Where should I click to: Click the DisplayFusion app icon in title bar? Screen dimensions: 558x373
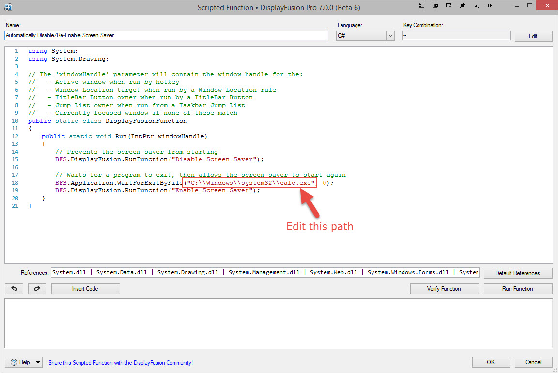click(8, 7)
